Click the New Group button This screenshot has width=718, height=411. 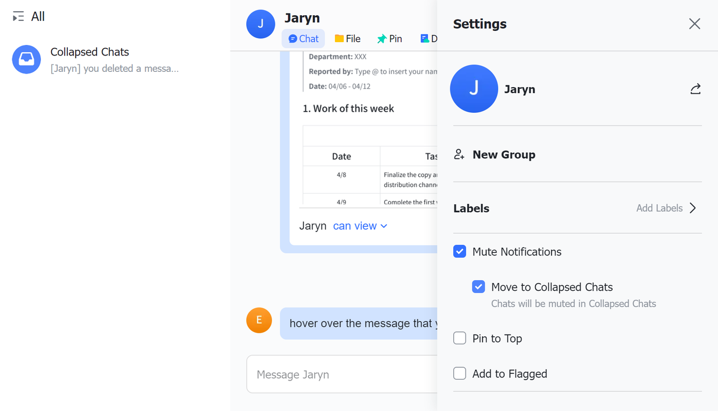click(x=504, y=154)
